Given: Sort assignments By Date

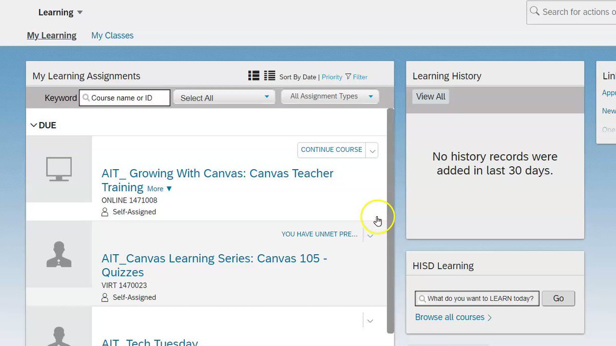Looking at the screenshot, I should click(x=298, y=77).
